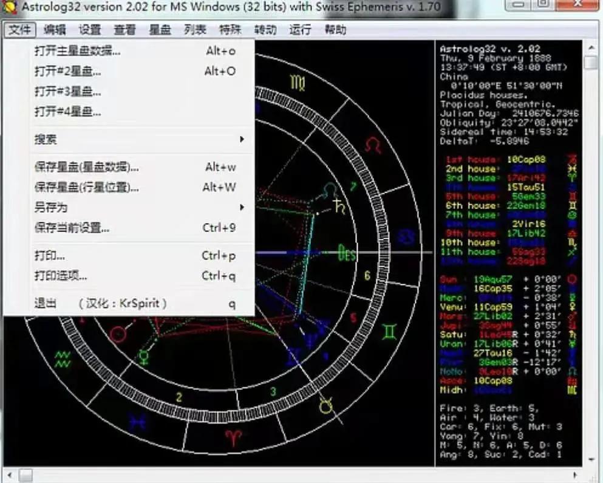Open the 帮助 menu
Screen dimensions: 603x483
[336, 29]
